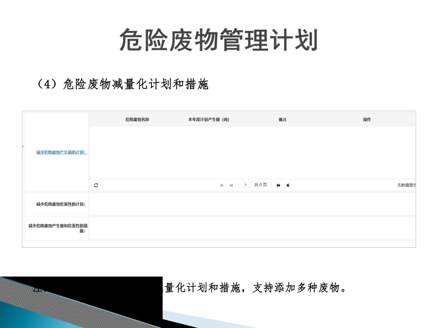Click the 减少危险废物产生量和危害性的措施 label
438x328 pixels.
coord(58,228)
